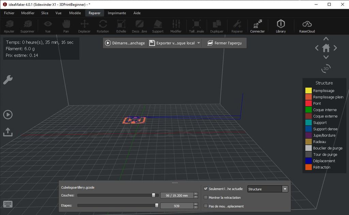Select the Ajouter tool to add a model
349x215 pixels.
tap(9, 26)
